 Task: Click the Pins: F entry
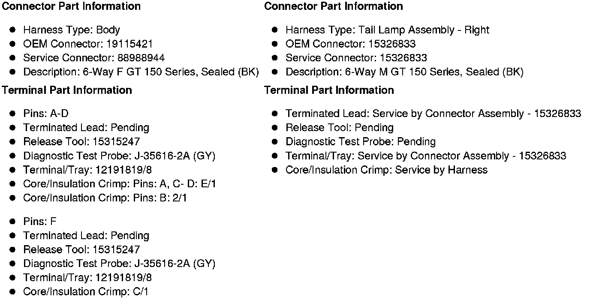click(x=40, y=222)
